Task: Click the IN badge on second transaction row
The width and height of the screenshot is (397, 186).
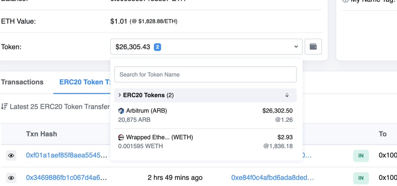Action: point(361,178)
